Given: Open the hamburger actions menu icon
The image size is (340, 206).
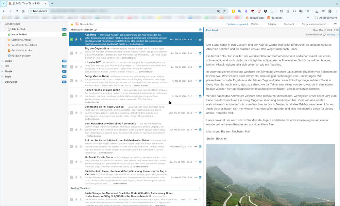Looking at the screenshot, I should point(335,24).
